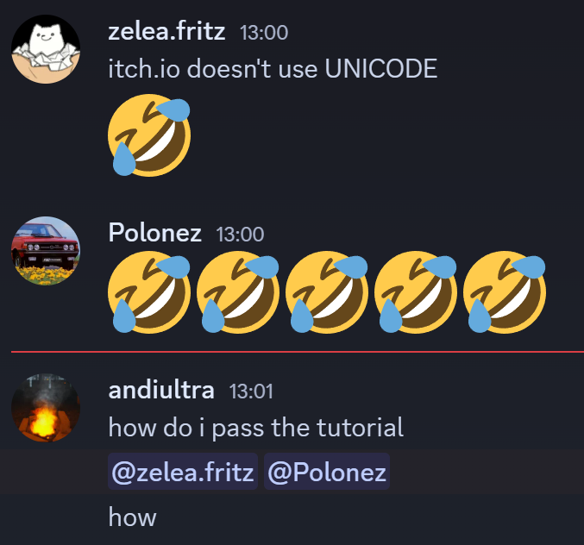Click the first laughing emoji from Polonez
The image size is (584, 545).
click(149, 292)
